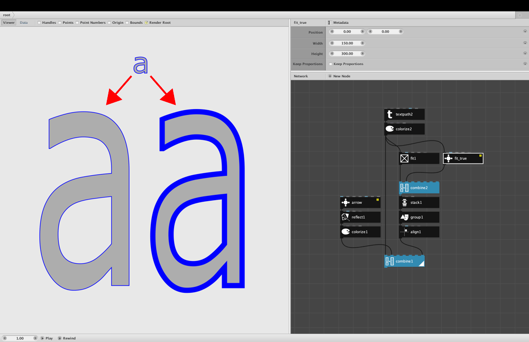Switch to the Data tab
The image size is (529, 342).
[24, 23]
